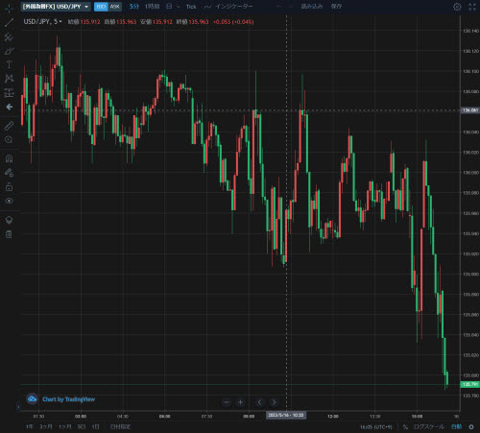Open chart settings gear at top right
This screenshot has width=480, height=433.
click(x=457, y=7)
